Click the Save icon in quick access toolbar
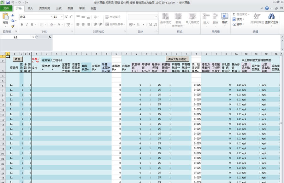The image size is (284, 183). pos(8,2)
